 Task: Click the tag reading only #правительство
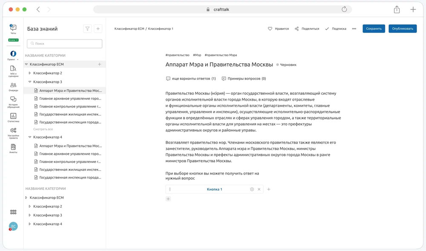pos(177,55)
